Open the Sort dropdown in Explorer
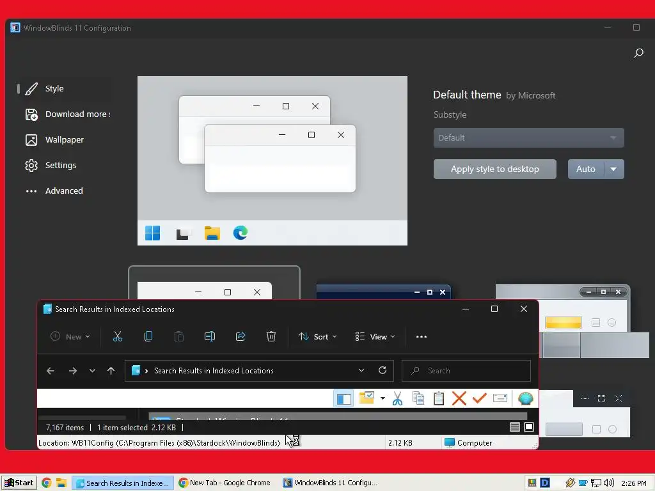655x491 pixels. pyautogui.click(x=318, y=336)
